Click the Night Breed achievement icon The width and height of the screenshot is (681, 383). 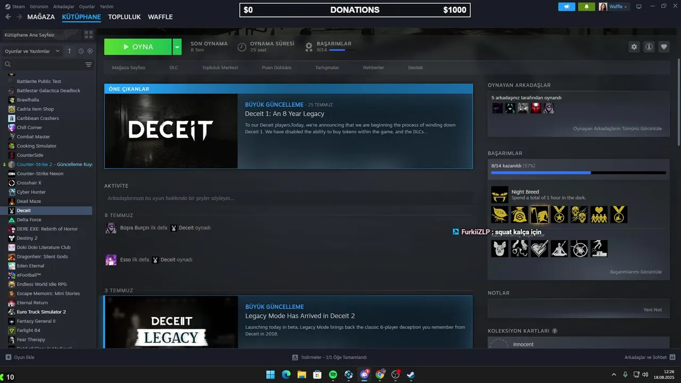500,195
